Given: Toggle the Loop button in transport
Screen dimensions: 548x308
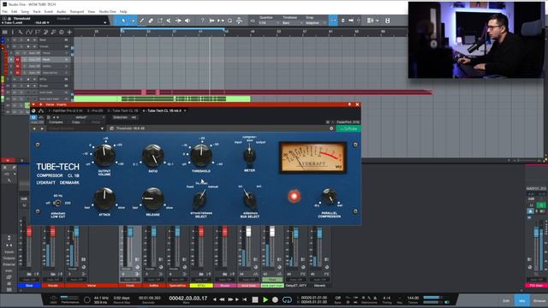Looking at the screenshot, I should click(287, 299).
